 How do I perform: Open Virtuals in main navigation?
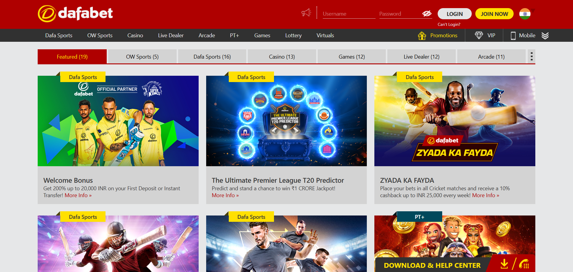(325, 35)
